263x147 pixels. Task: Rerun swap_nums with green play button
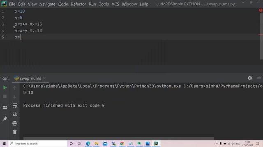(x=5, y=87)
